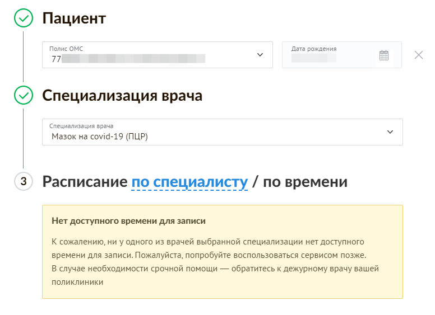Viewport: 435px width, 315px height.
Task: Click the step 3 circle indicator
Action: tap(23, 182)
